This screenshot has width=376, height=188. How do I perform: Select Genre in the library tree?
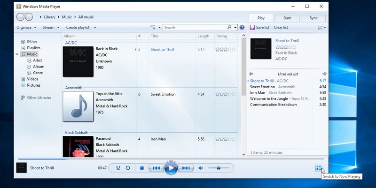(38, 73)
